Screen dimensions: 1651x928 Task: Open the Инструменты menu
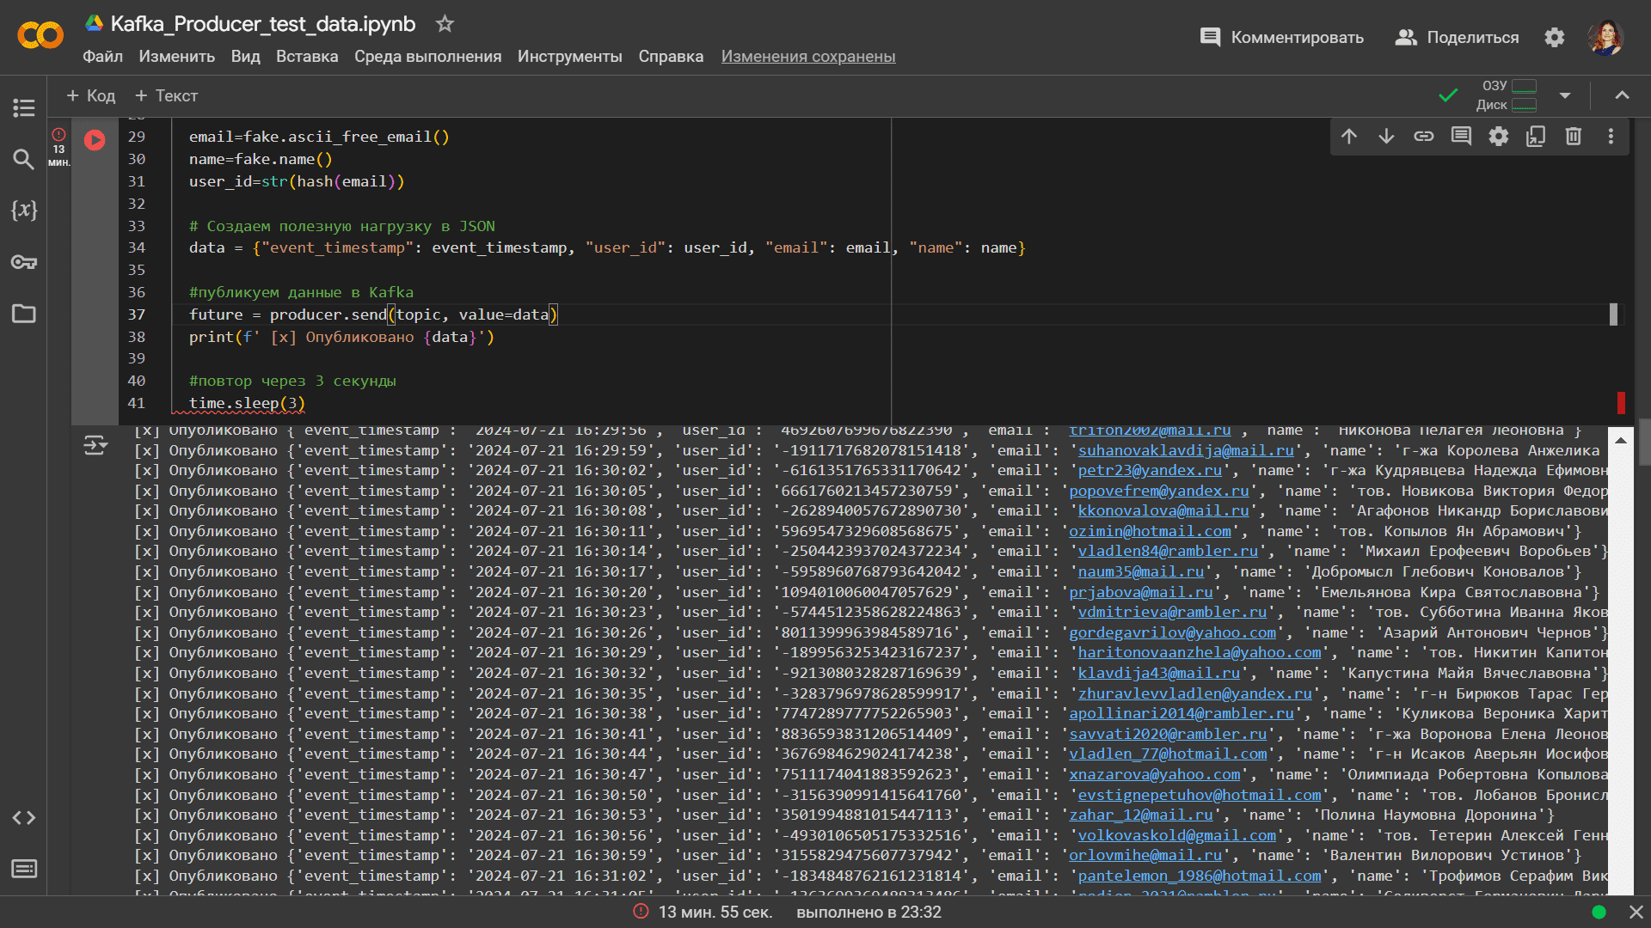point(569,57)
